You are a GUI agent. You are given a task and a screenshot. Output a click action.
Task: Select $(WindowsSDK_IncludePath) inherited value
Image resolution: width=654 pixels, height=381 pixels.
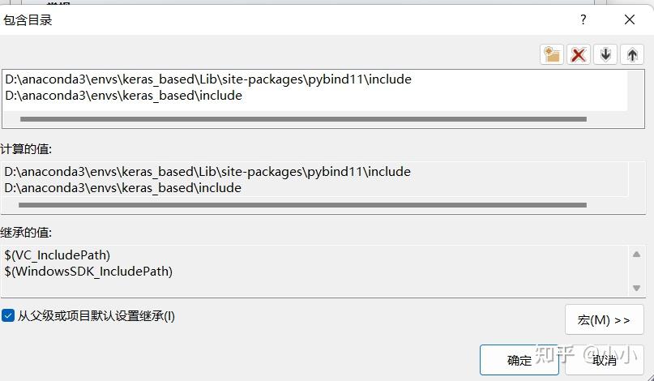point(88,272)
